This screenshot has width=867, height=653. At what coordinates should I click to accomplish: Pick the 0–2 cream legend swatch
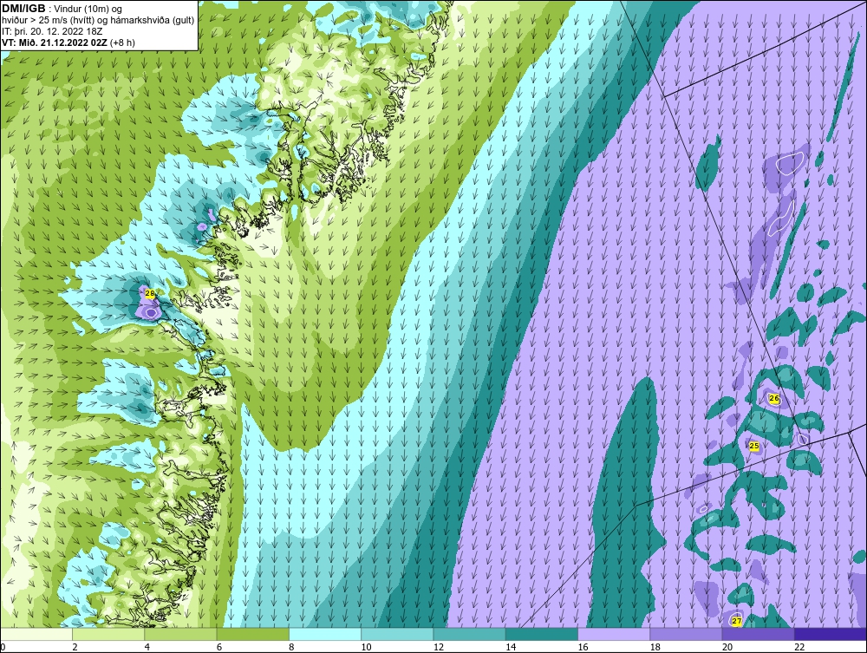36,634
